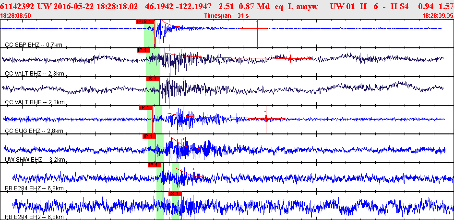
Task: Click the PB B204 EH2 channel label
Action: (35, 217)
